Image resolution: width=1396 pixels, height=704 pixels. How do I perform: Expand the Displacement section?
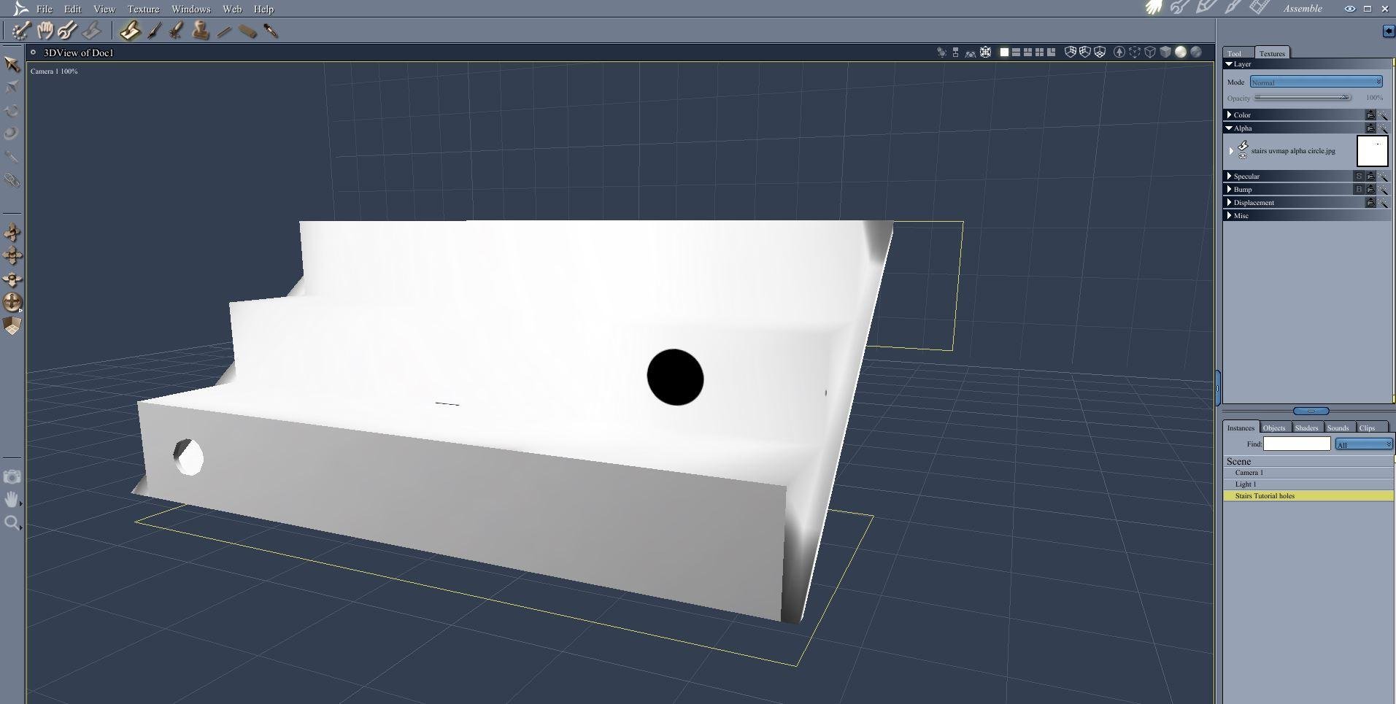point(1230,203)
